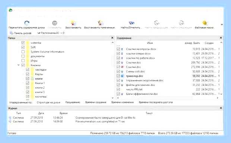Uncheck the sistemka folder checkbox
The height and width of the screenshot is (143, 231).
tap(23, 43)
